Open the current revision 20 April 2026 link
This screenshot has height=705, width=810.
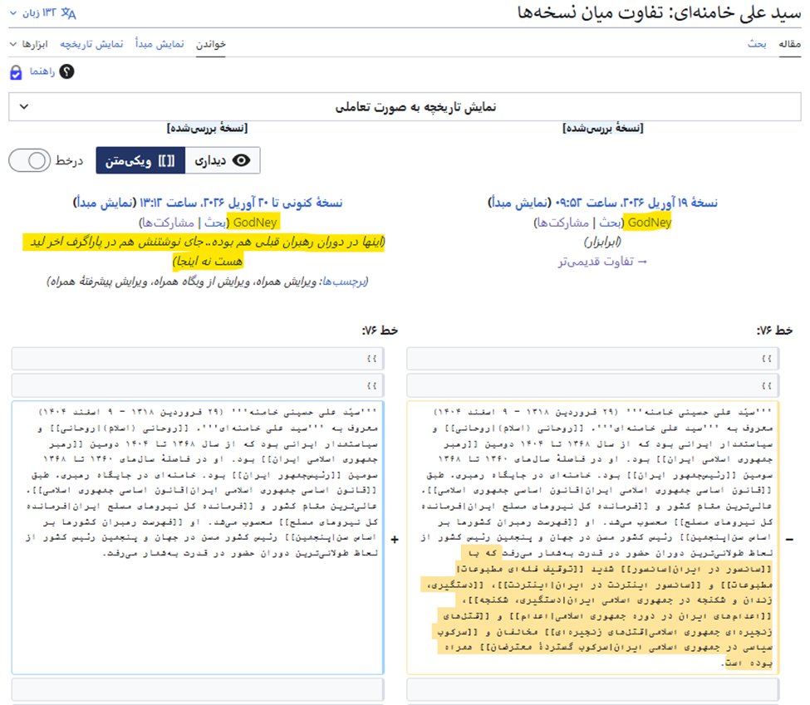click(x=241, y=203)
